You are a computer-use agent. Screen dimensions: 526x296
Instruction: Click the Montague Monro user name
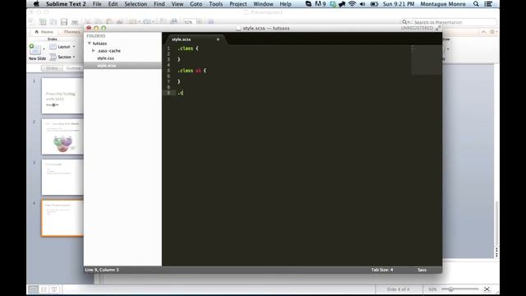(x=443, y=4)
